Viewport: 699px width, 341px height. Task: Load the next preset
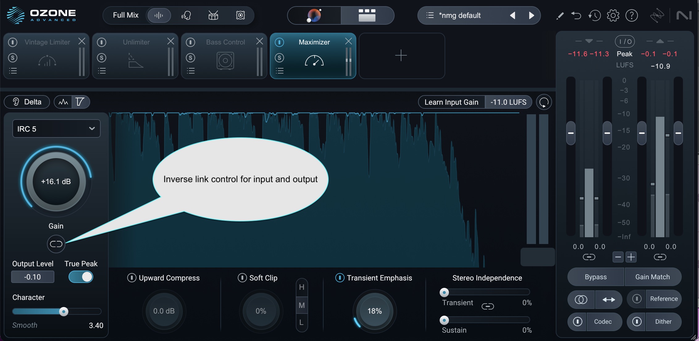[531, 15]
